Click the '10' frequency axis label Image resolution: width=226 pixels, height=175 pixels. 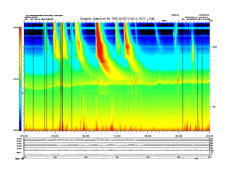click(x=214, y=107)
